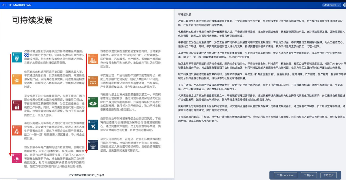The width and height of the screenshot is (346, 180).
Task: Click the PDF paragraph beside the SDG 8 icon
Action: [x=54, y=105]
